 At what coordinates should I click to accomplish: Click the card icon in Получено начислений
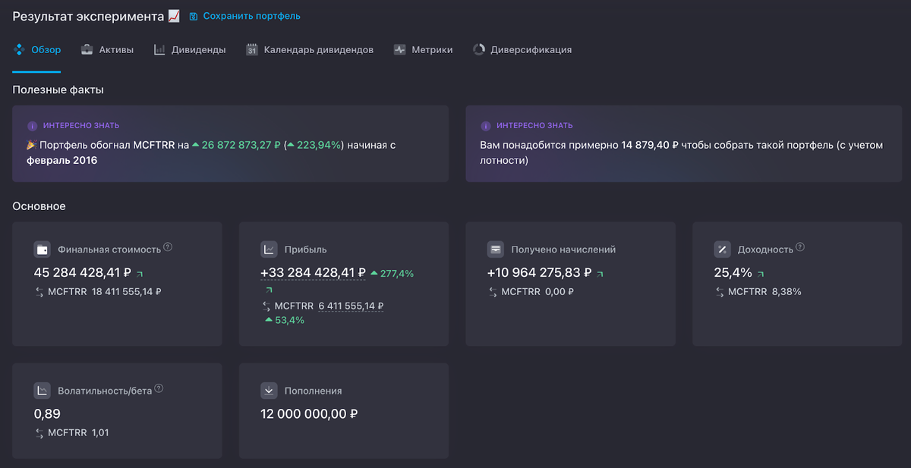[496, 250]
